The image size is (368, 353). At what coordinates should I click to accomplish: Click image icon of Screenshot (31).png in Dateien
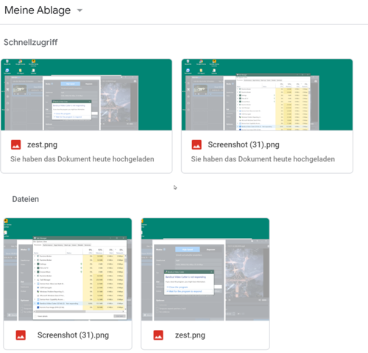21,335
